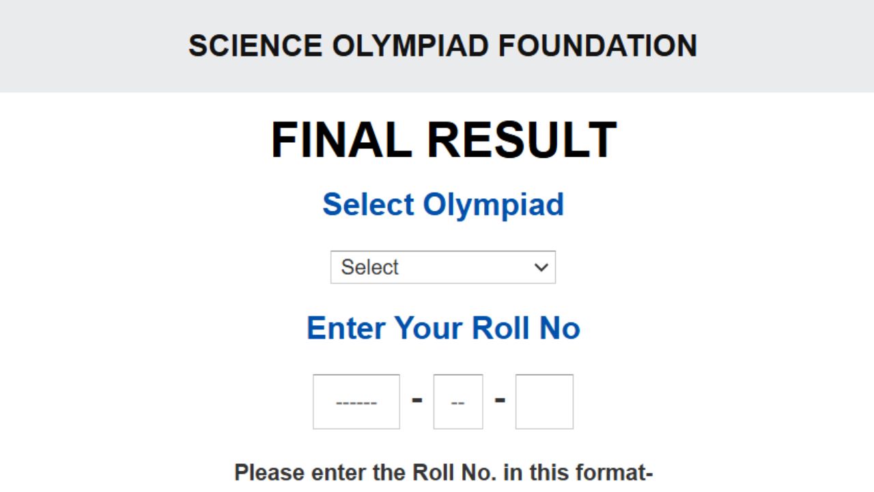Click the last empty roll number box
This screenshot has width=874, height=492.
click(x=544, y=401)
